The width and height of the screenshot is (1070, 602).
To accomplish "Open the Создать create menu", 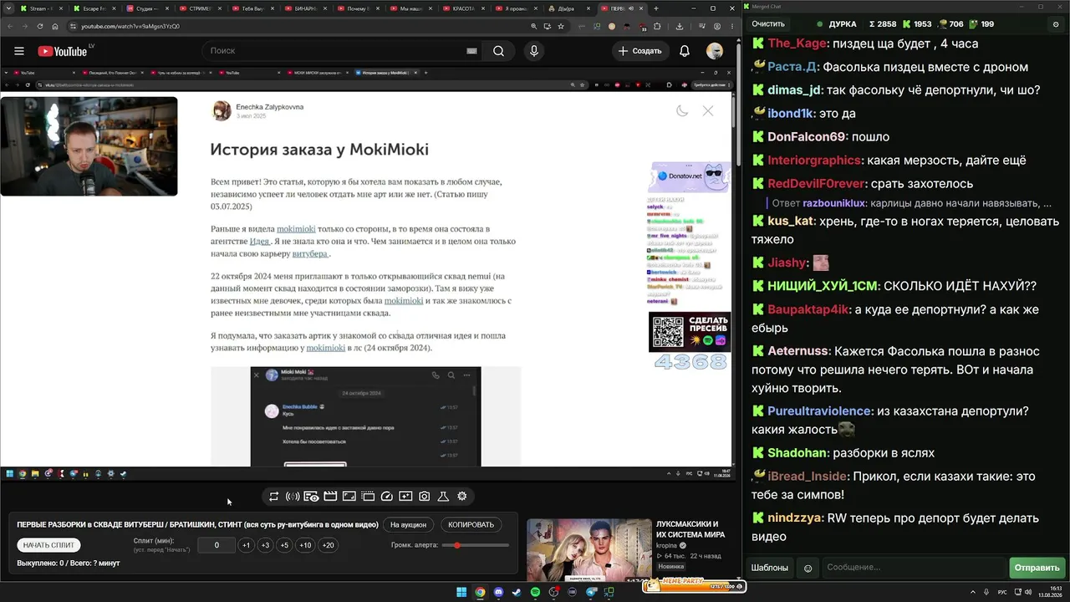I will [639, 51].
